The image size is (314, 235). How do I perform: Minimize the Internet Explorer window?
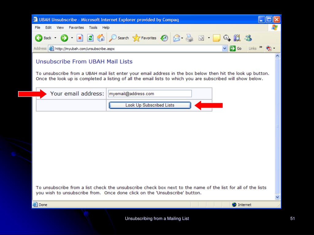tap(261, 20)
